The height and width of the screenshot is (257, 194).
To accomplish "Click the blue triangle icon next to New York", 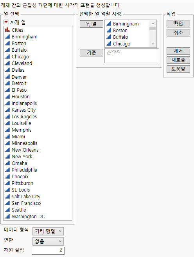I will (x=7, y=157).
